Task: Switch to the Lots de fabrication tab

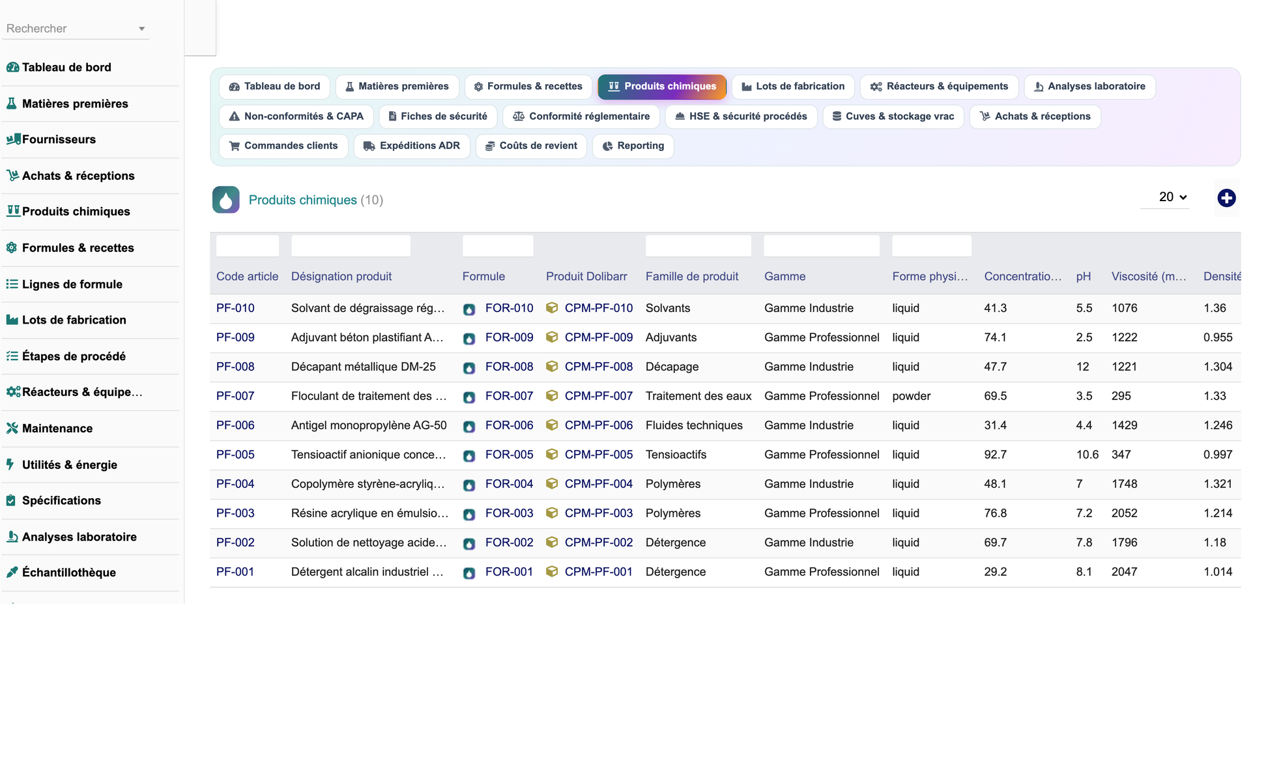Action: (793, 87)
